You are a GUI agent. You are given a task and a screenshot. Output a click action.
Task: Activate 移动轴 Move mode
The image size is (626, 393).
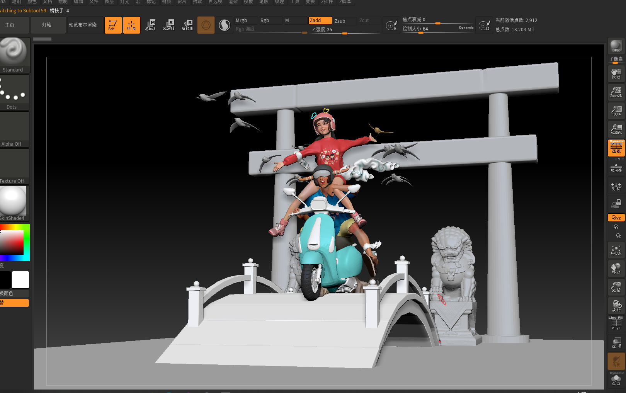click(150, 25)
